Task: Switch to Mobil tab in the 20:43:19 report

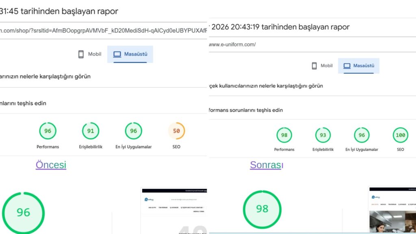Action: pos(322,65)
